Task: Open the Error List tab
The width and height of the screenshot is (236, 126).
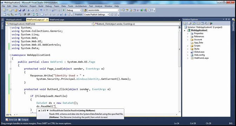Action: pyautogui.click(x=12, y=120)
